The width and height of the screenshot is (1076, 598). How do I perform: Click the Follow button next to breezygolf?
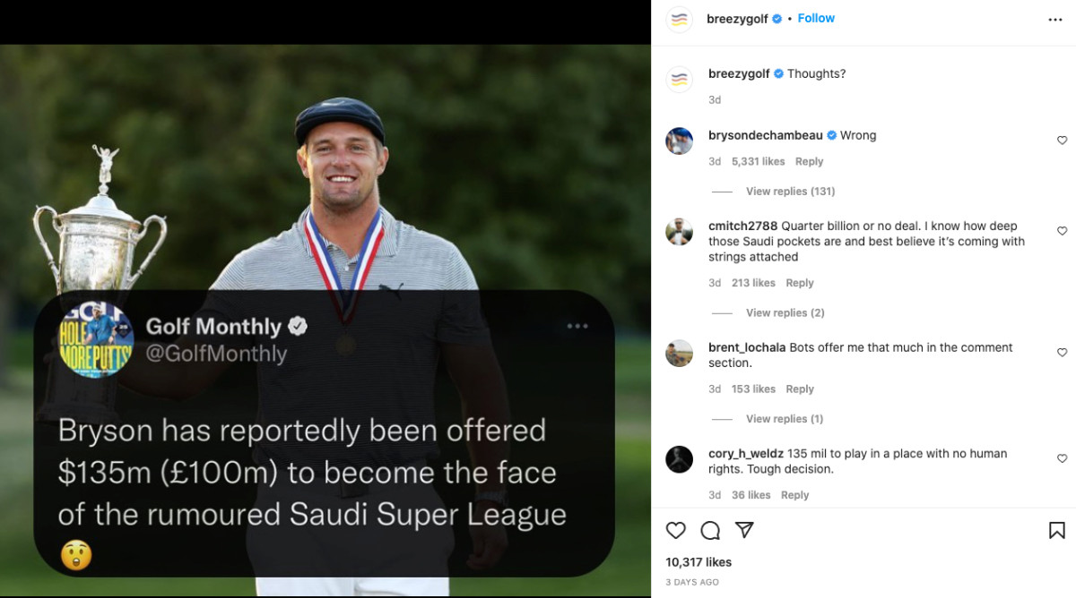815,18
